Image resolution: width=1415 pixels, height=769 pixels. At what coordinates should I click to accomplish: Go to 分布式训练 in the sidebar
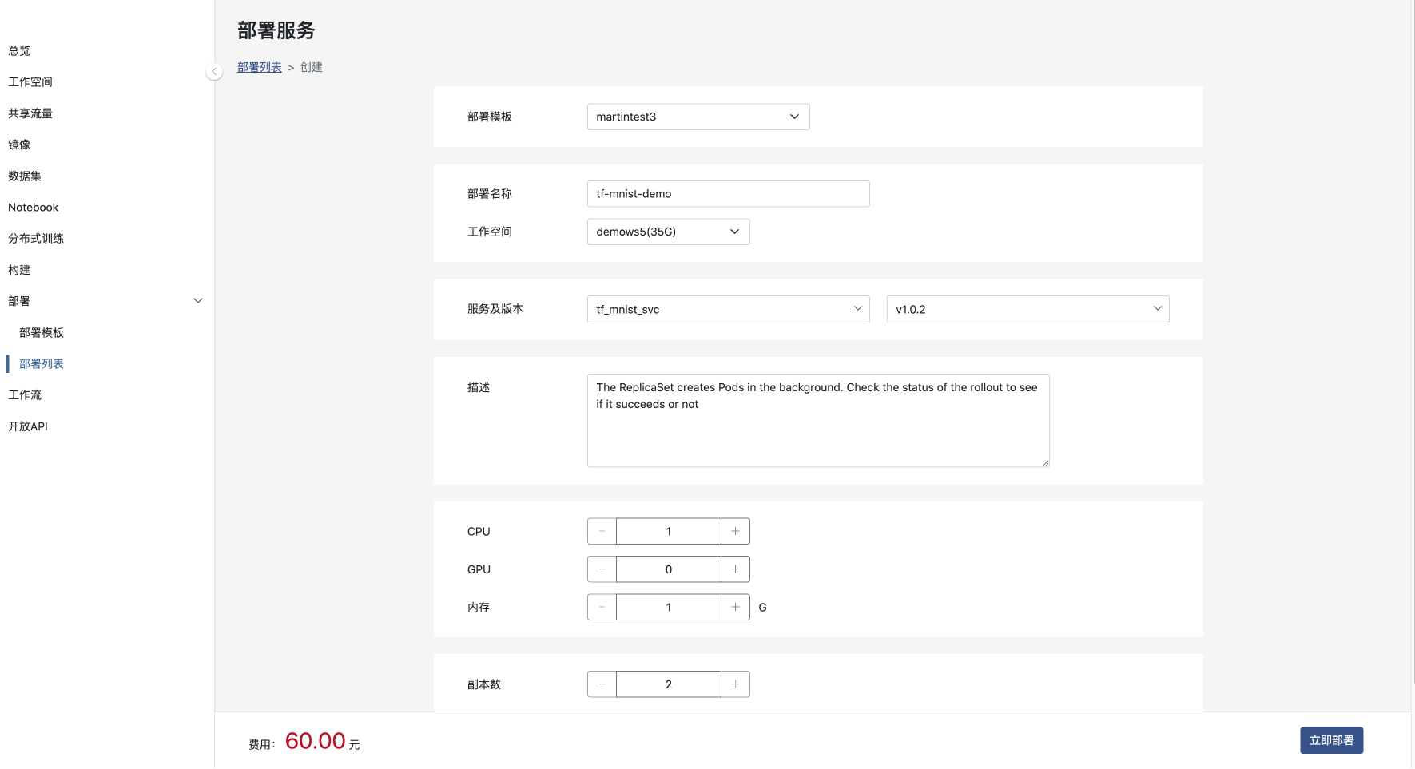point(36,239)
